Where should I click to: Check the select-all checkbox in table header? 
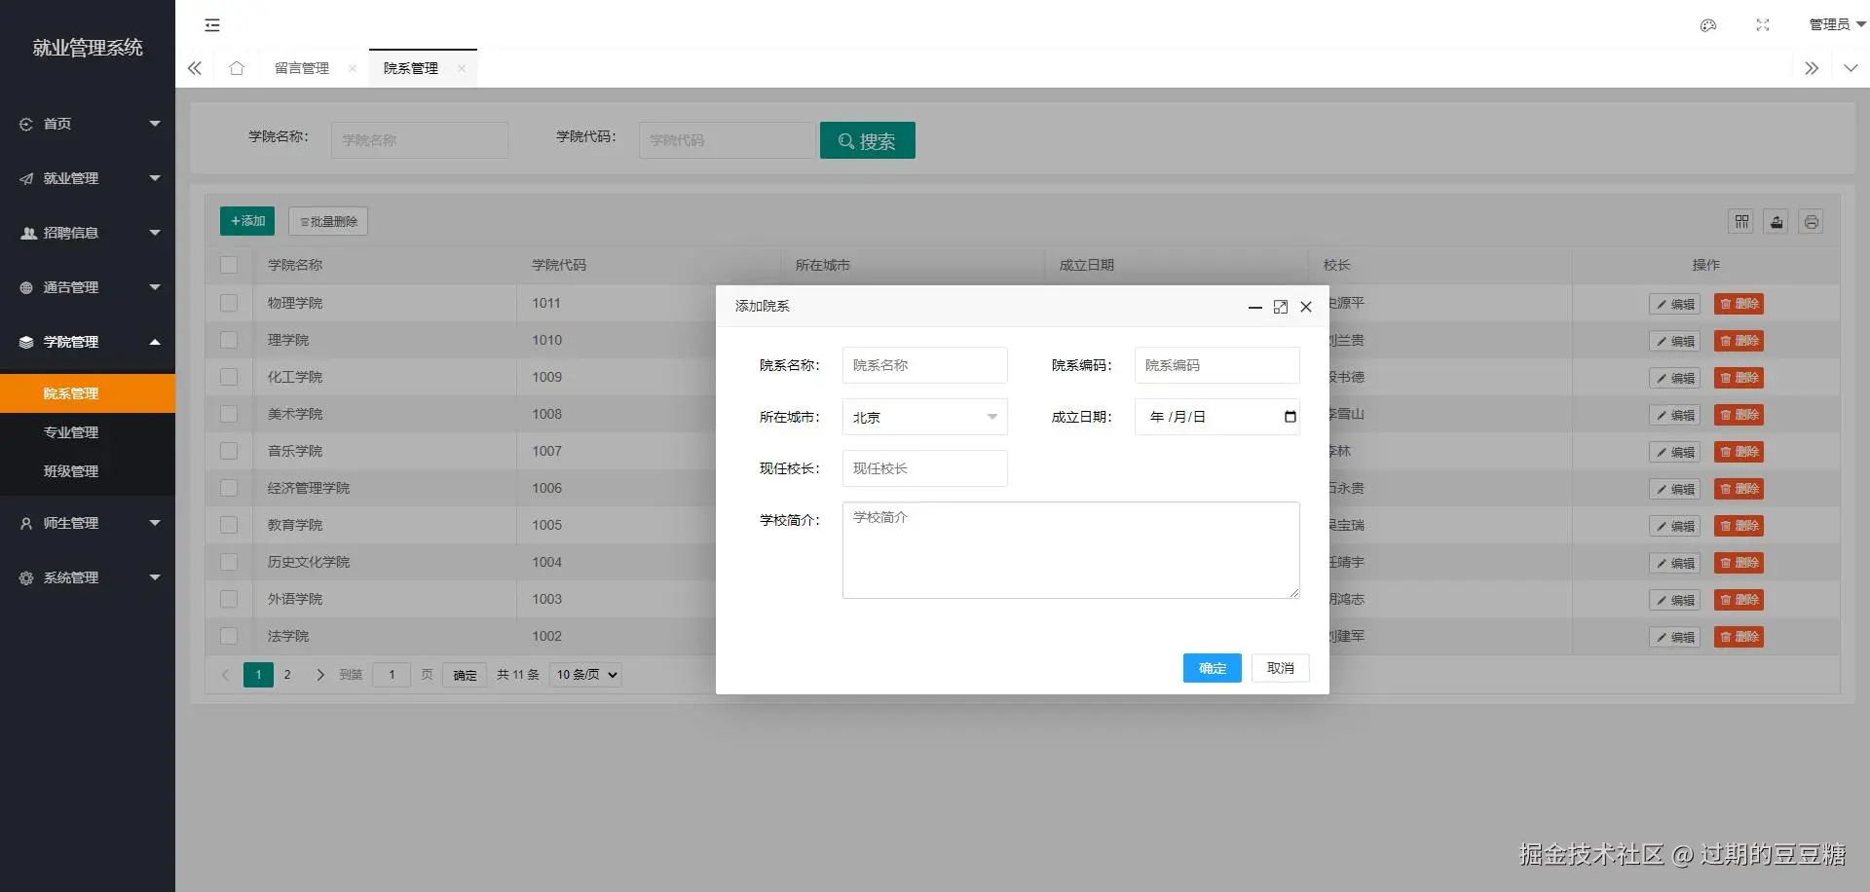(229, 265)
